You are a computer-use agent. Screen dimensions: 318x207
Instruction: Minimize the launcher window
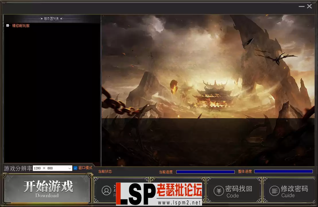(x=302, y=7)
